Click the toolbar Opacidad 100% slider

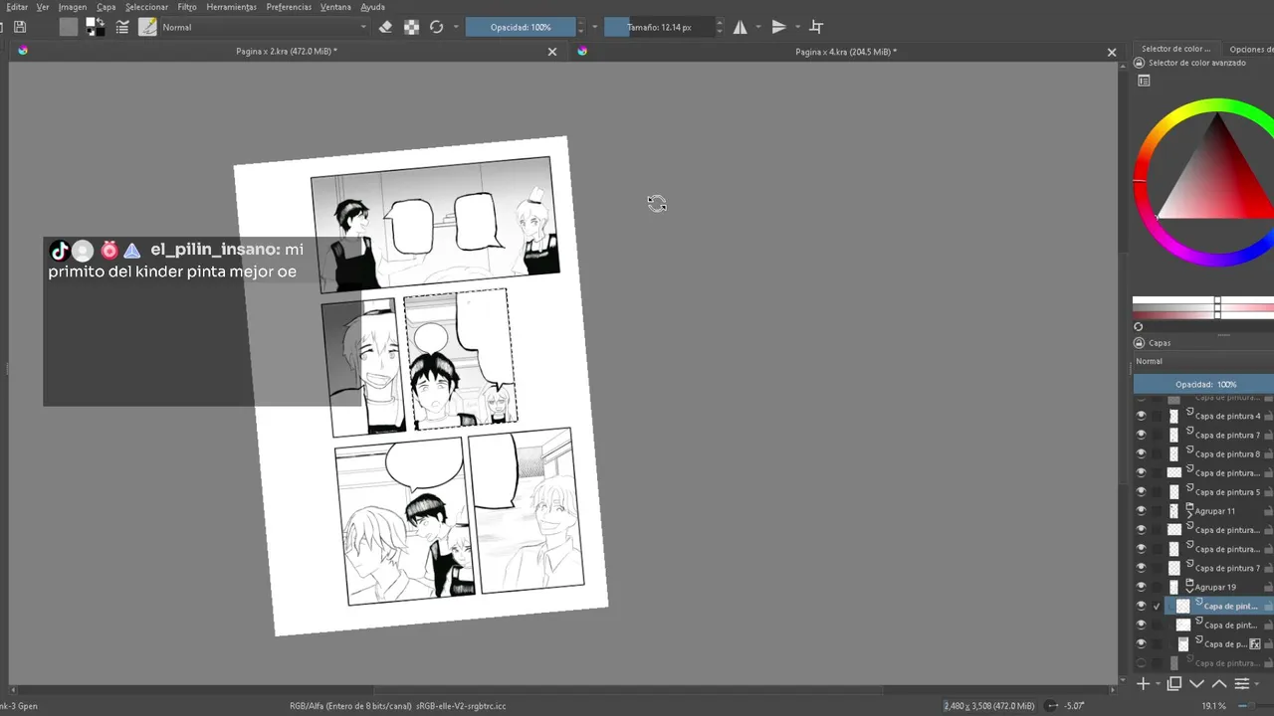pos(521,27)
